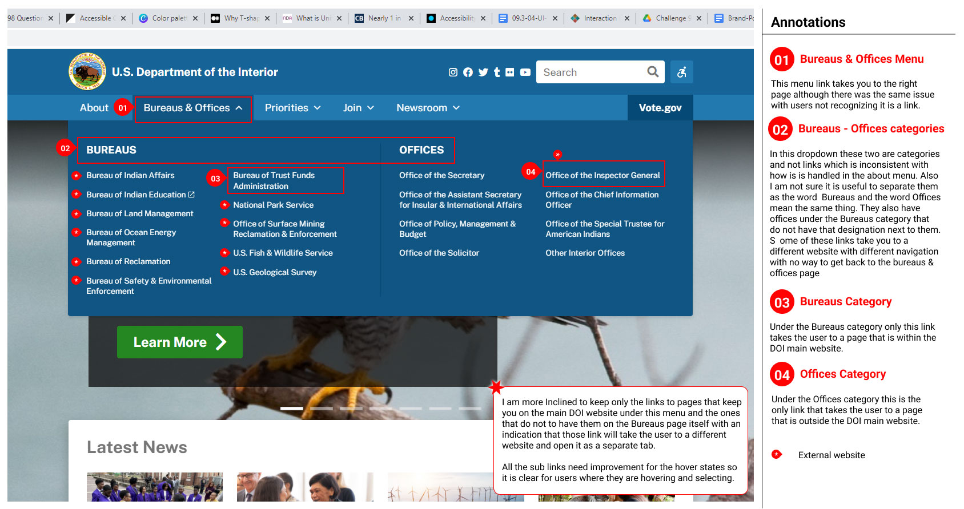Open Office of the Secretary link
Viewport: 964px width, 509px height.
[x=441, y=175]
